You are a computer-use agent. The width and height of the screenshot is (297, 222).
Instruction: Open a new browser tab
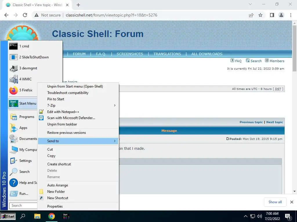click(78, 5)
